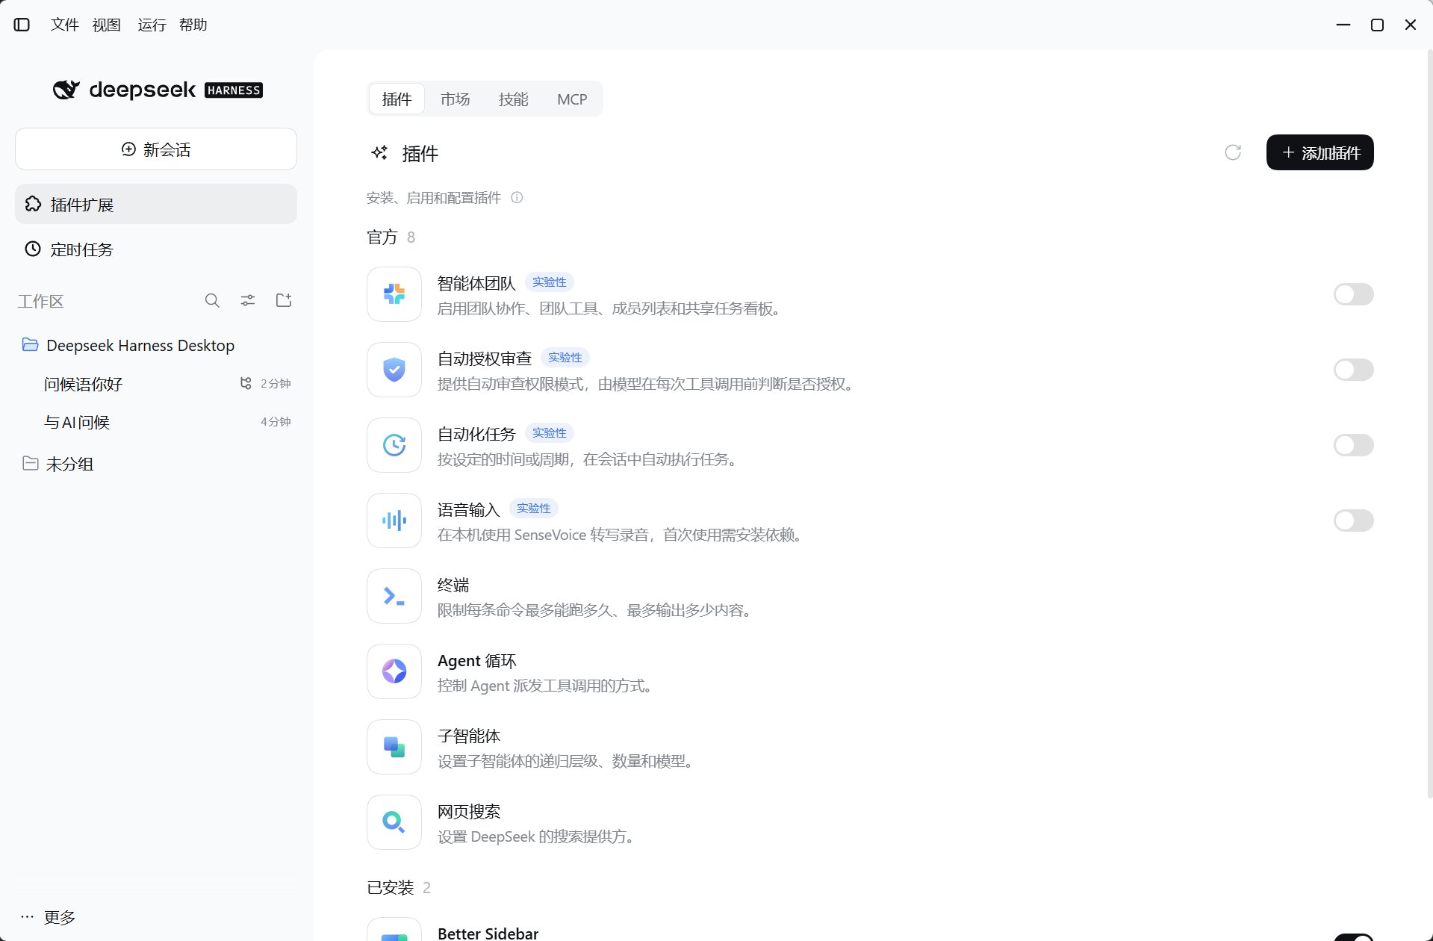Collapse the Deepseek Harness Desktop folder

156,345
